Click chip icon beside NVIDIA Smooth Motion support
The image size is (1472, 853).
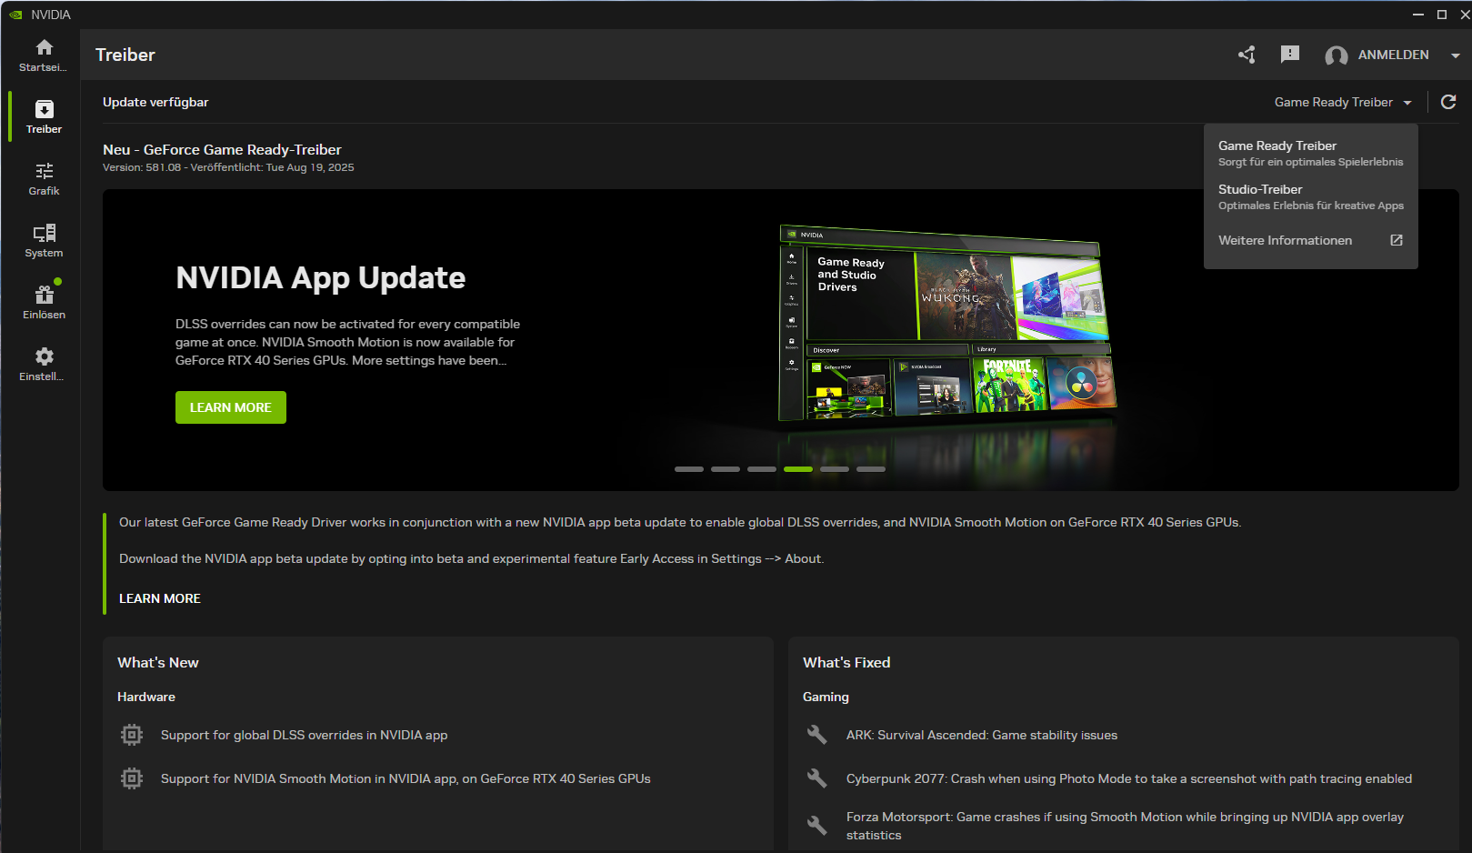pyautogui.click(x=132, y=778)
